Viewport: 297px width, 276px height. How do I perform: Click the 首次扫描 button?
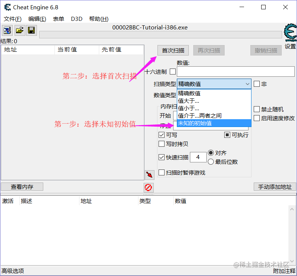[173, 50]
